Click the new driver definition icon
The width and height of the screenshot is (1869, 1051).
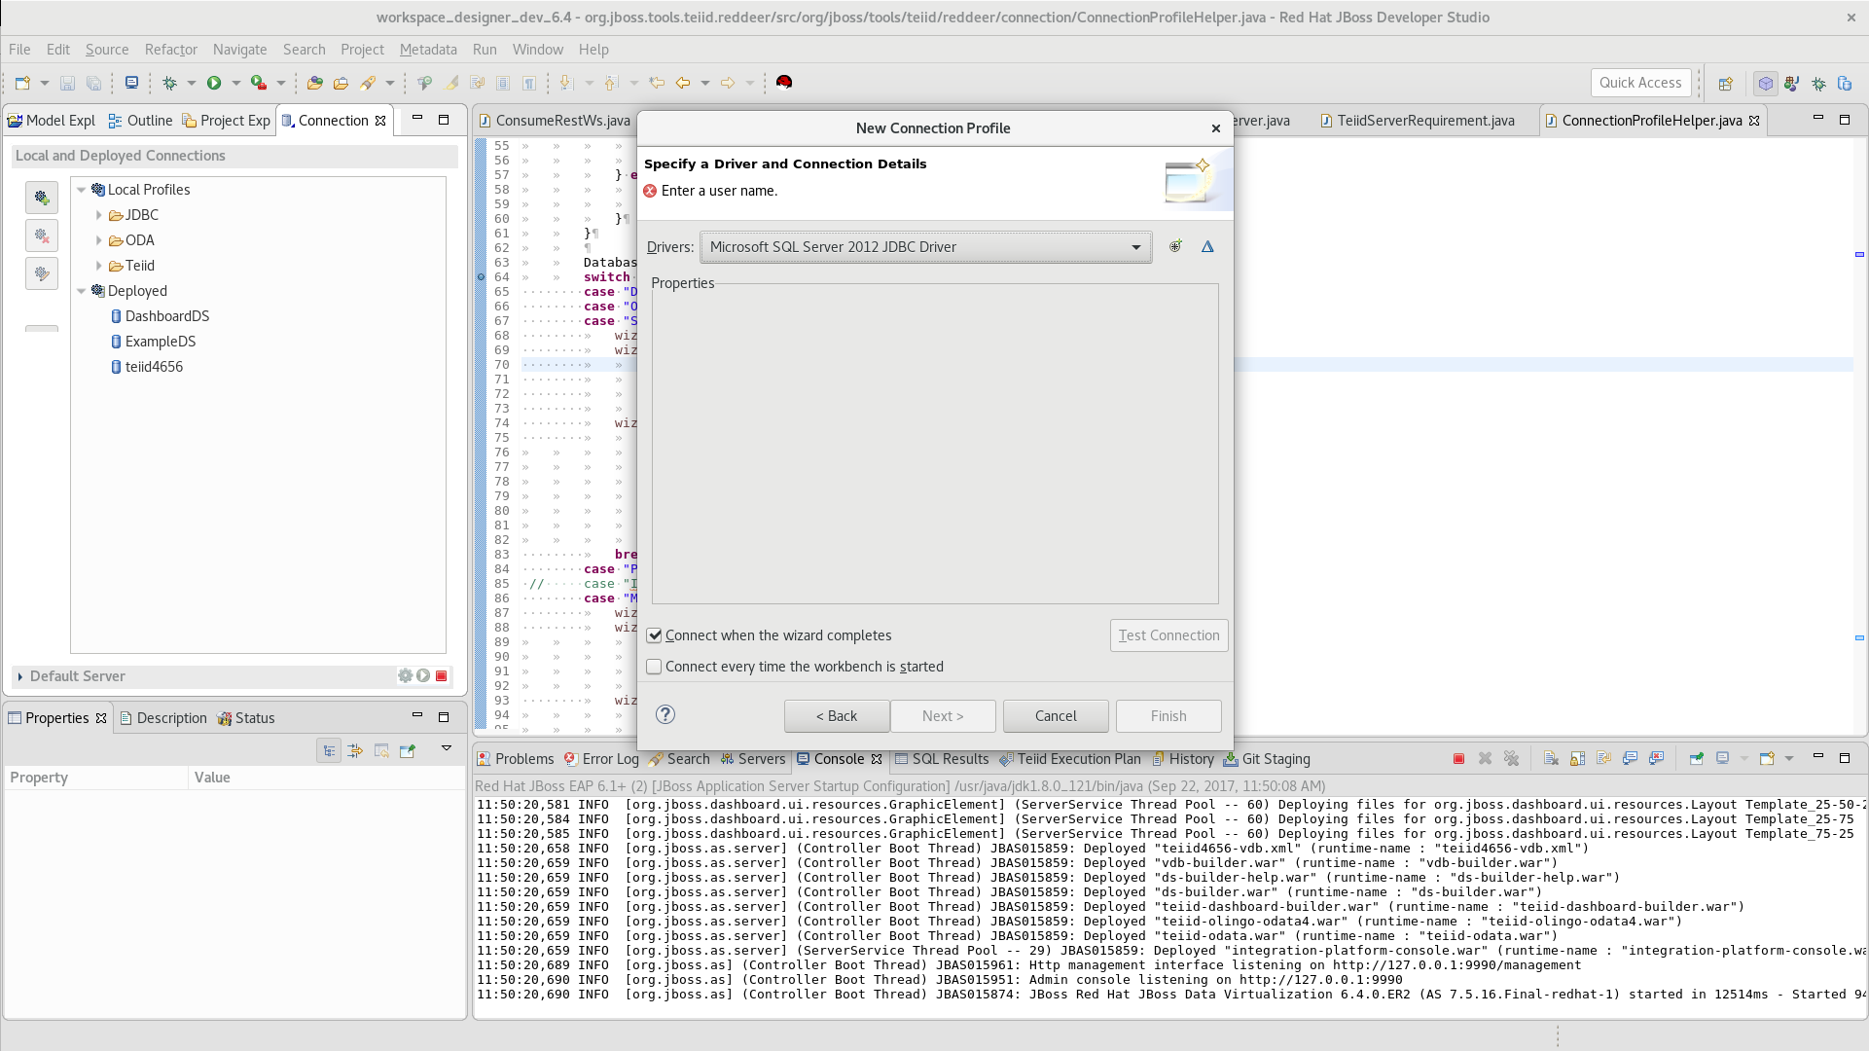(x=1175, y=247)
